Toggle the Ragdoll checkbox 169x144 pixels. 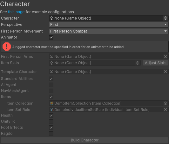51,134
